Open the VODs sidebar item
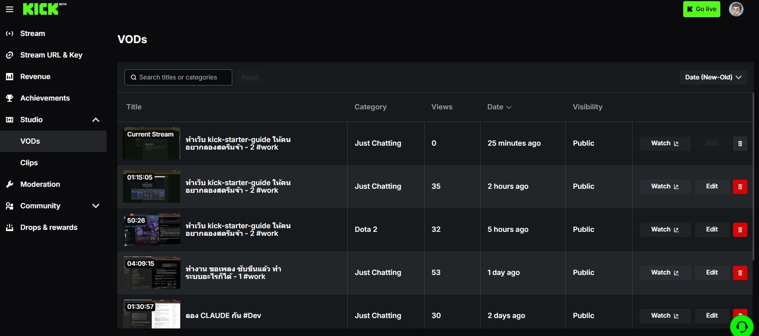The width and height of the screenshot is (759, 336). [53, 141]
